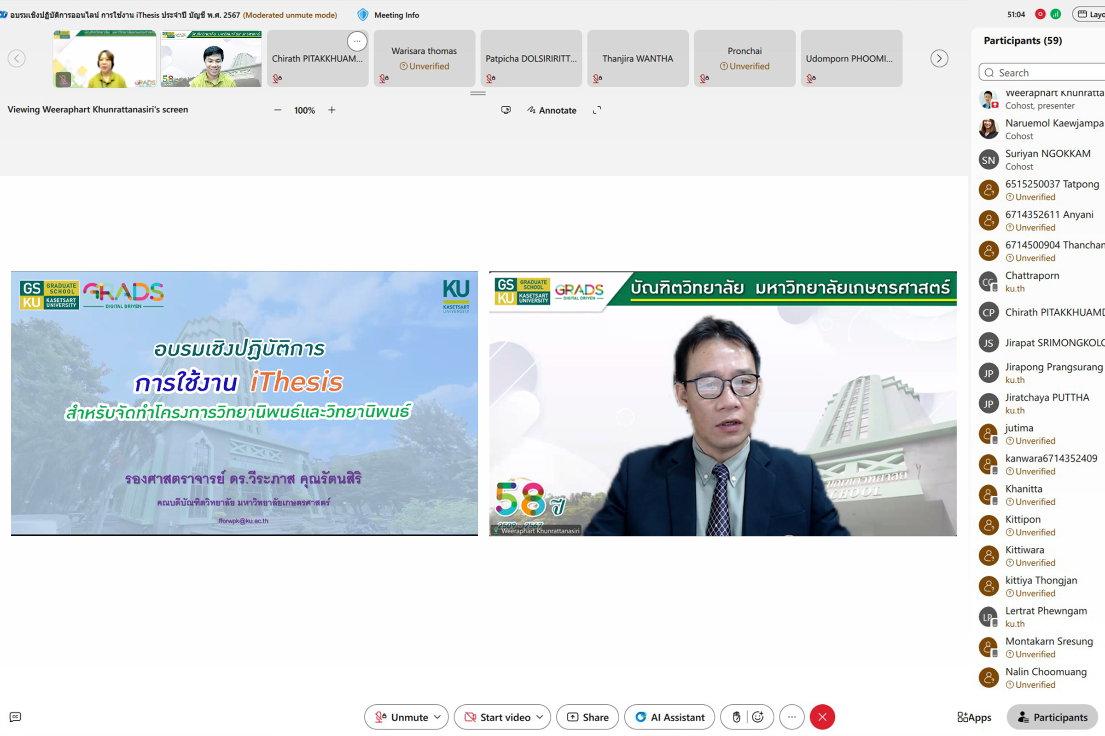Viewport: 1105px width, 736px height.
Task: Click the CP avatar of Chirath PITAKKHUAMD
Action: 989,313
